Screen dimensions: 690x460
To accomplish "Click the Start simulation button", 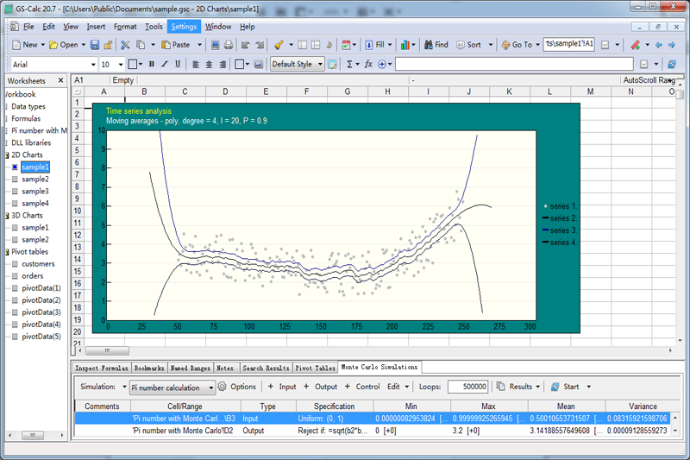I will (x=565, y=387).
